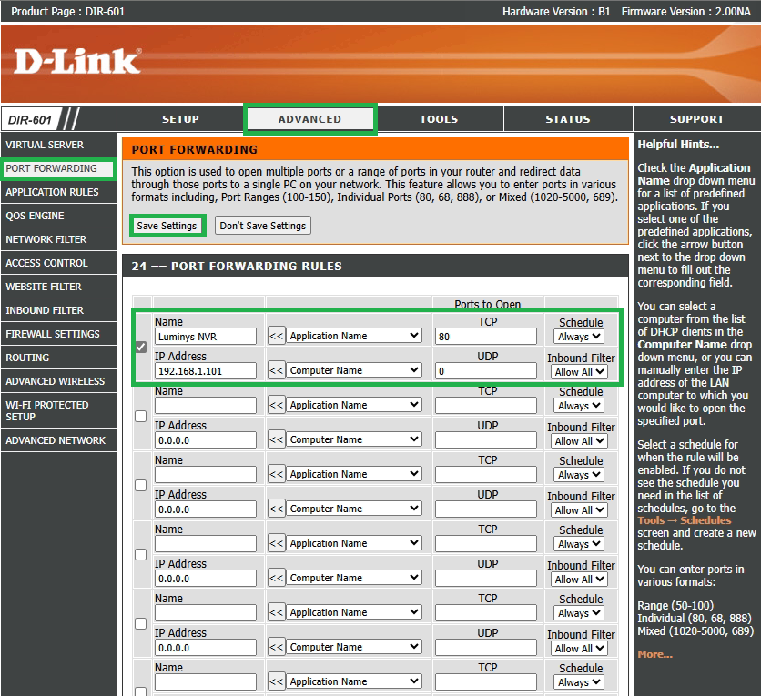
Task: Open Inbound Filter dropdown of first rule
Action: (580, 372)
